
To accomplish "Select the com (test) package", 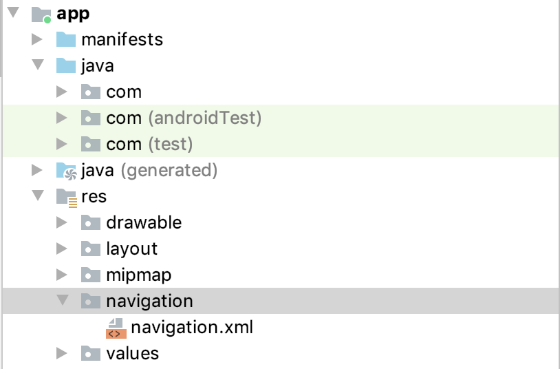I will (149, 145).
